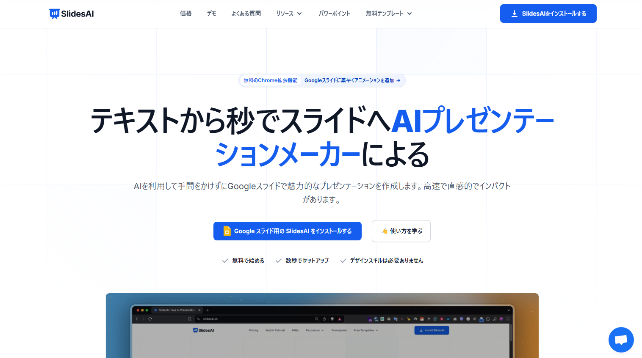Open the 価格 pricing menu item
Screen dimensions: 642x358
point(186,14)
